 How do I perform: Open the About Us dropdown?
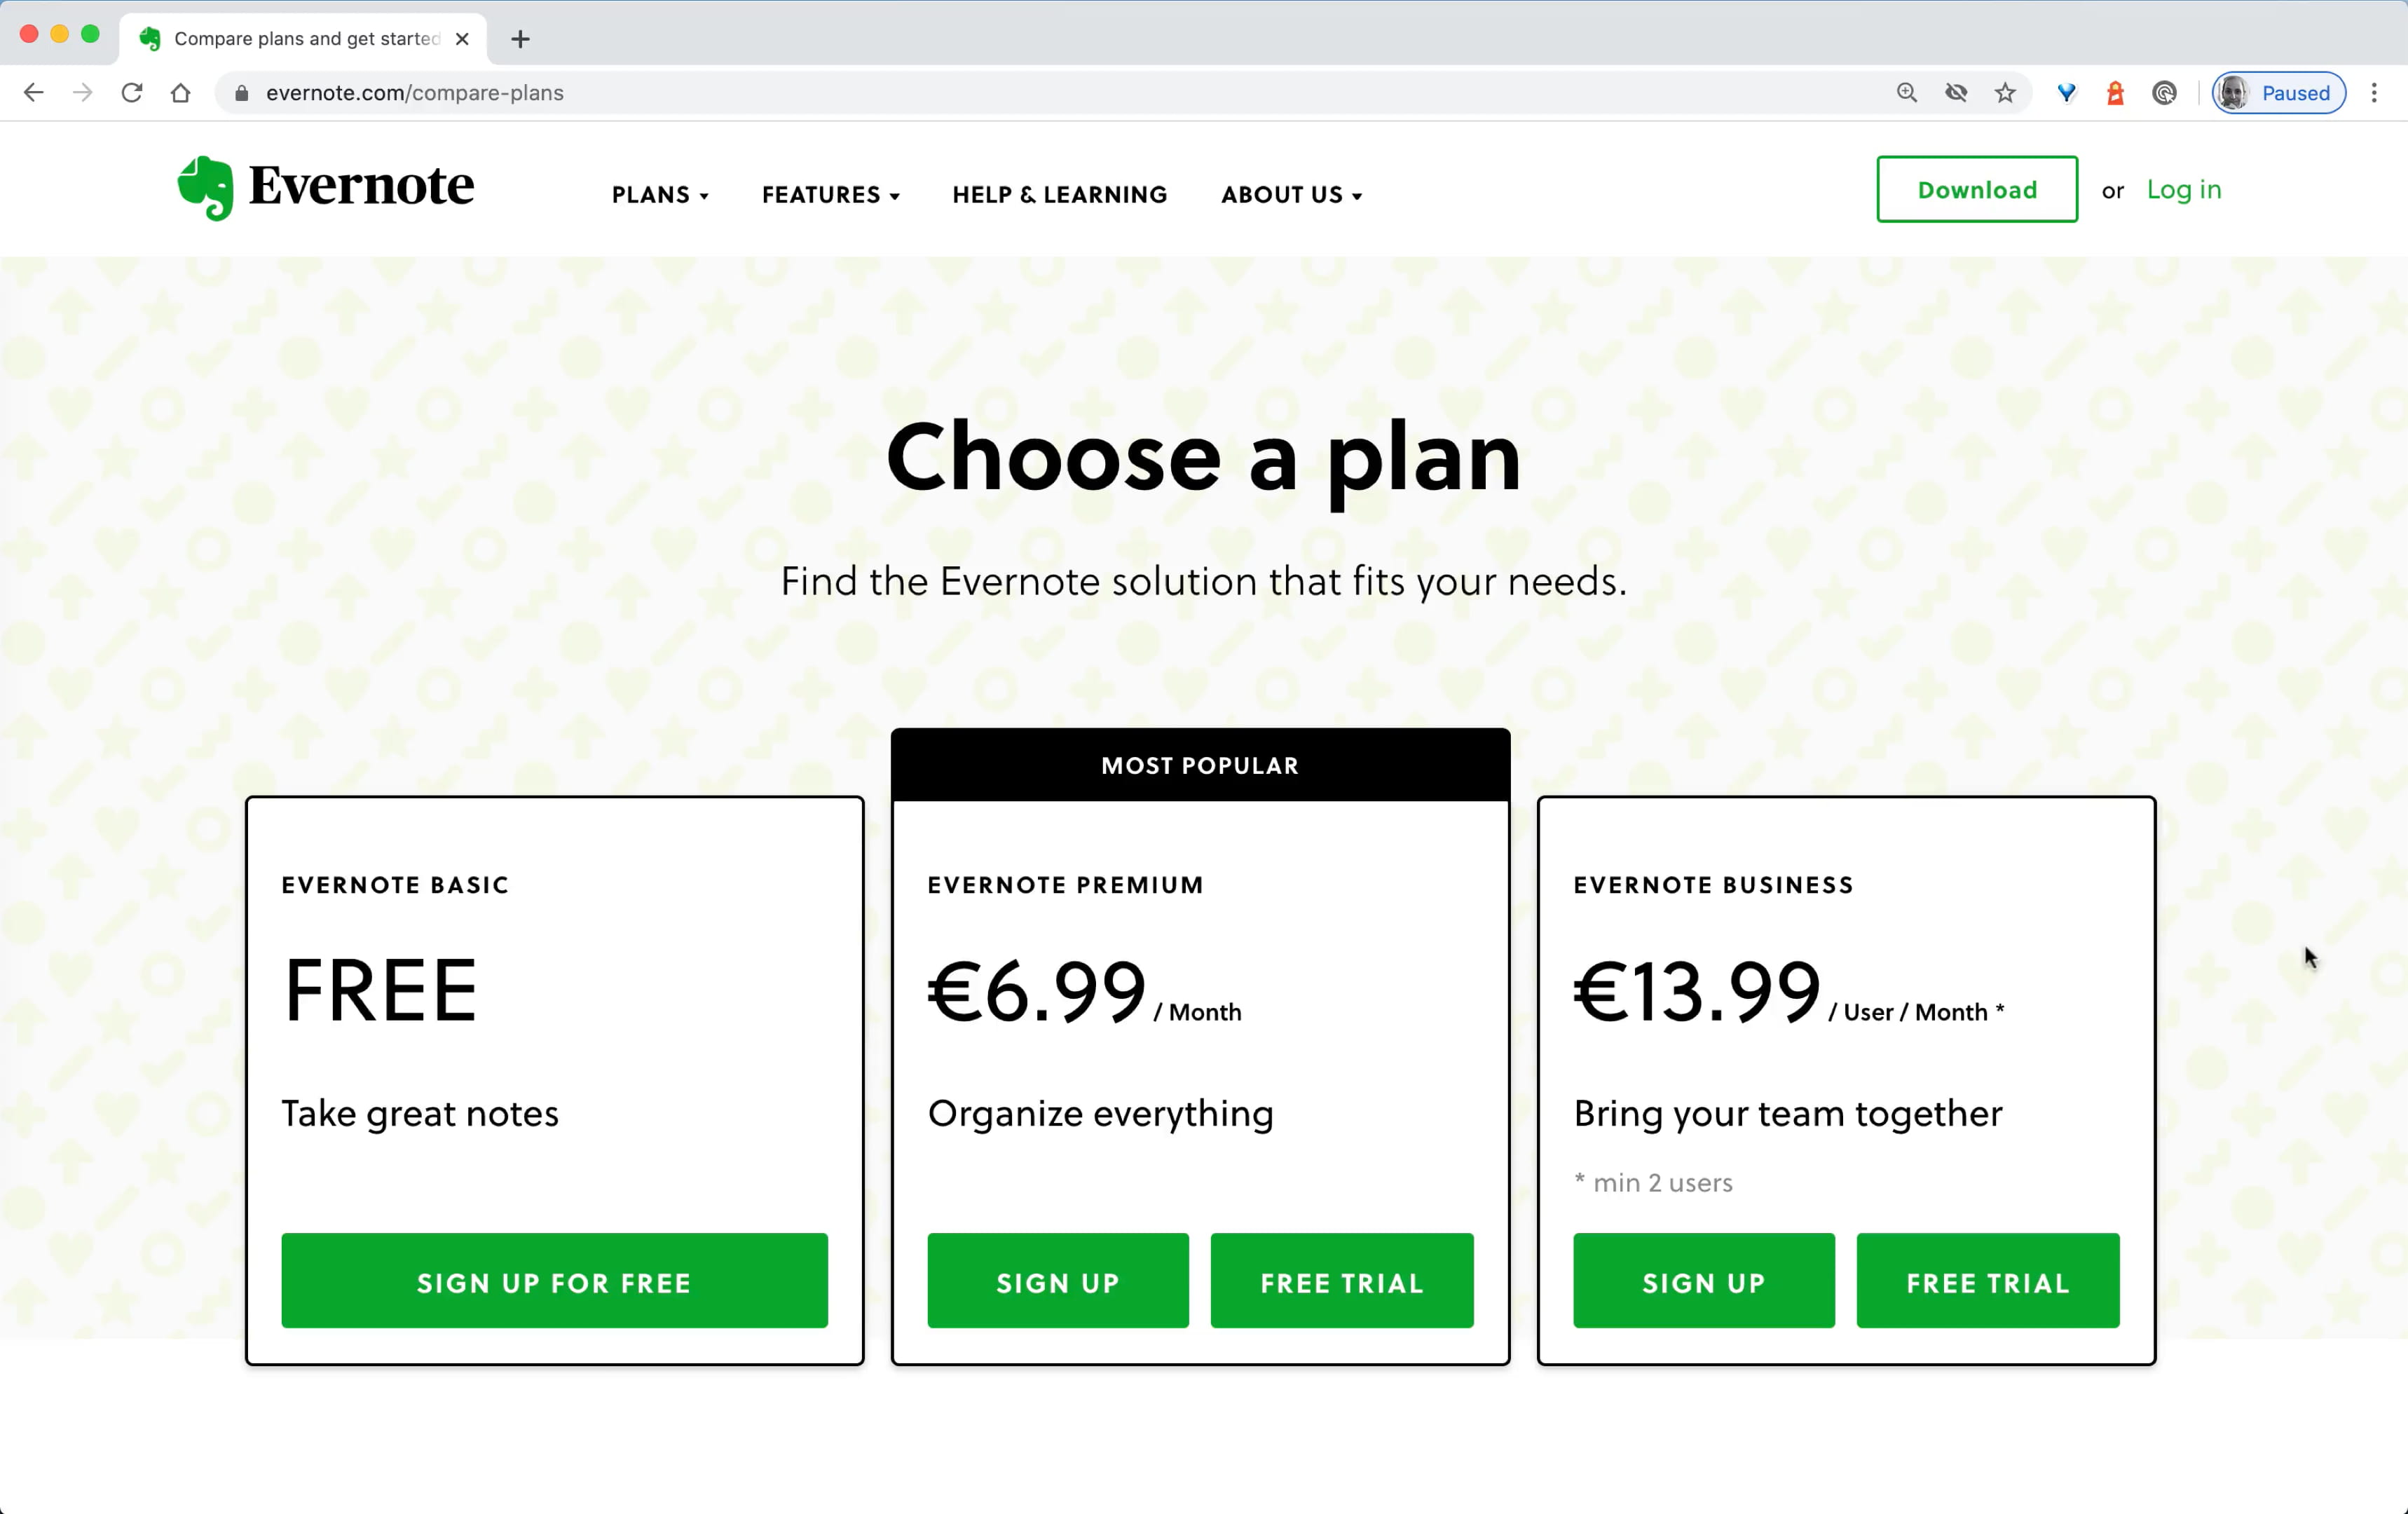(1291, 195)
